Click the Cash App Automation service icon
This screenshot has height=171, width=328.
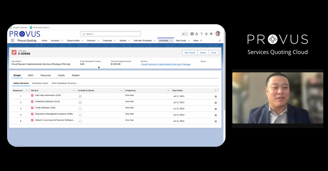tap(32, 95)
